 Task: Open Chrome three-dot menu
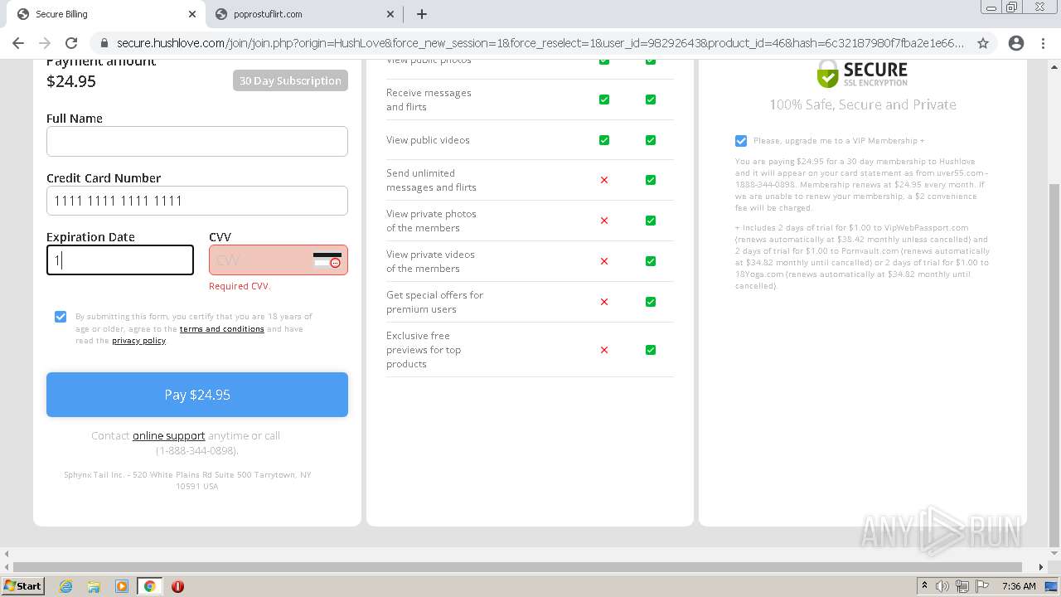[1043, 43]
